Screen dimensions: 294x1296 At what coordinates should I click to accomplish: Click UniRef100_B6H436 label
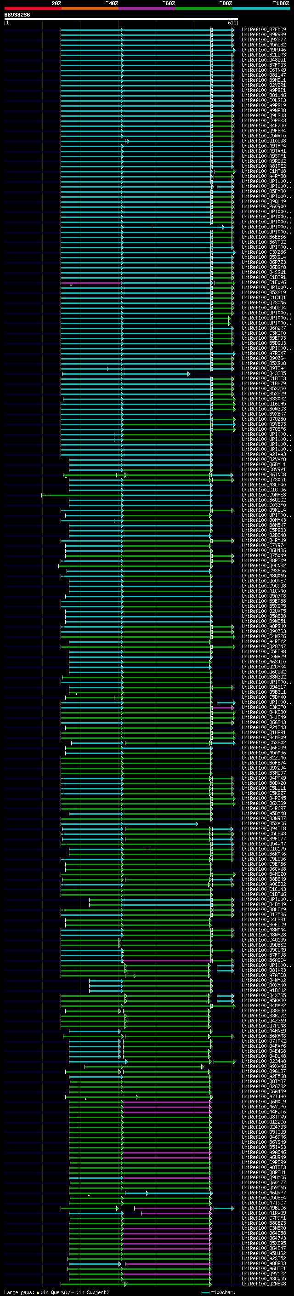pos(264,550)
